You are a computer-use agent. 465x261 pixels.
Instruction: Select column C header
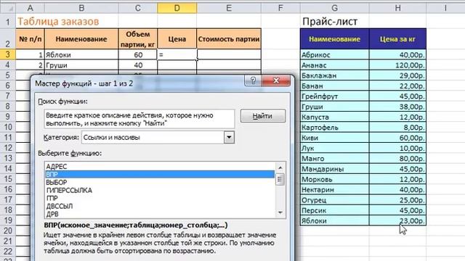[x=138, y=8]
